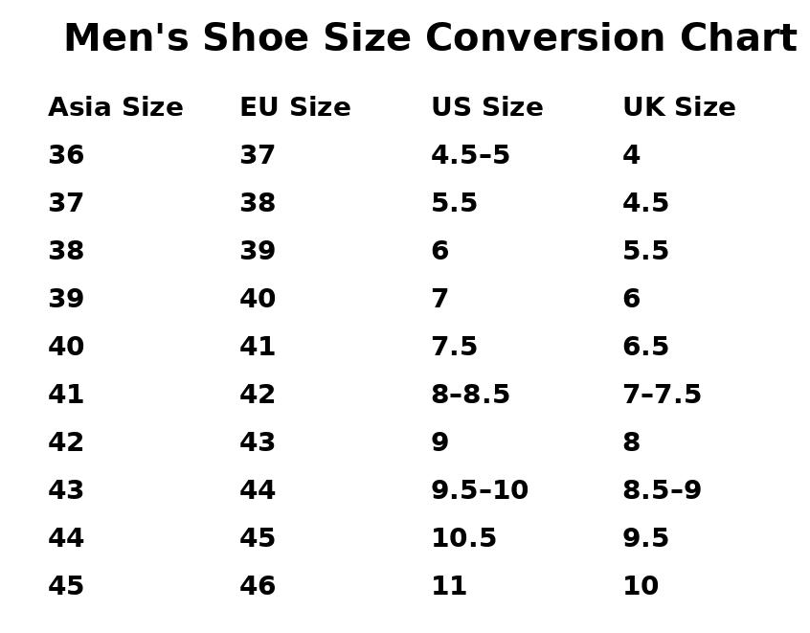Select EU size 46 cell
The height and width of the screenshot is (633, 810).
click(x=258, y=586)
